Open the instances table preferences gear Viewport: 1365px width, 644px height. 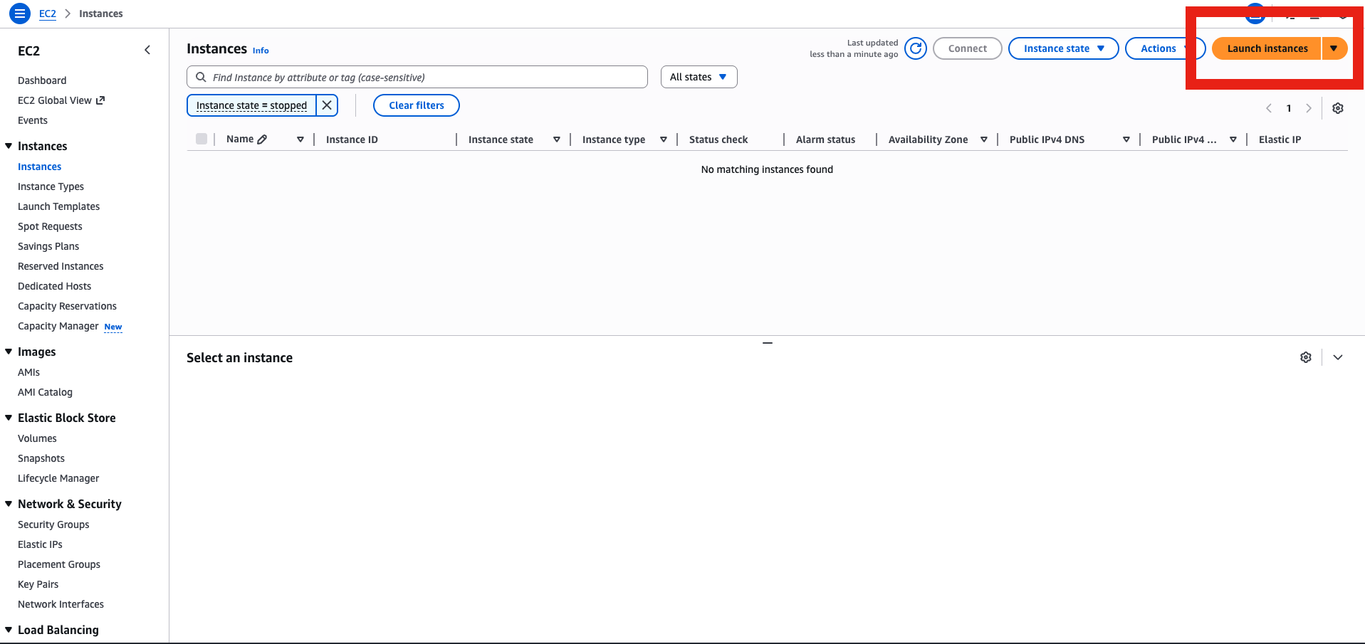1338,108
